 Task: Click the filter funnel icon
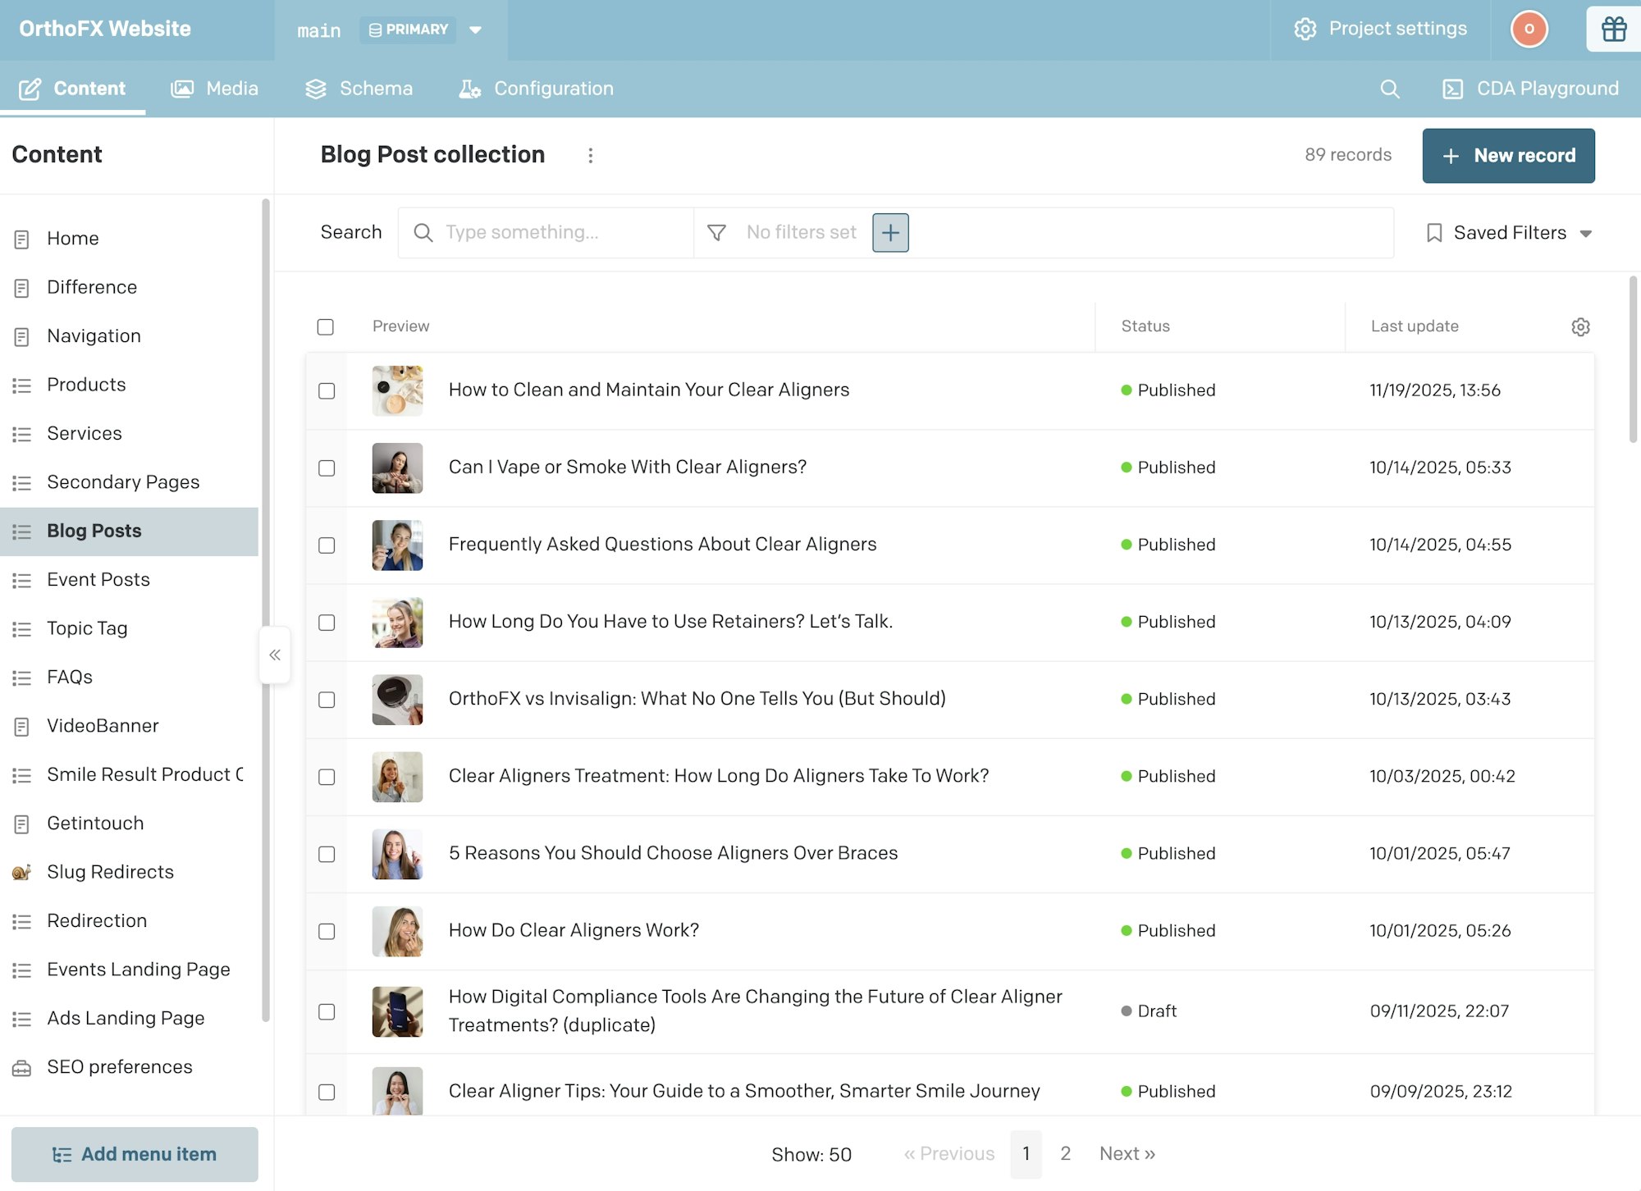[x=716, y=233]
